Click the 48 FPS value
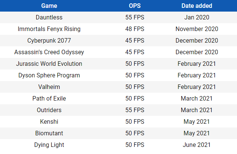This screenshot has width=237, height=154. click(135, 29)
